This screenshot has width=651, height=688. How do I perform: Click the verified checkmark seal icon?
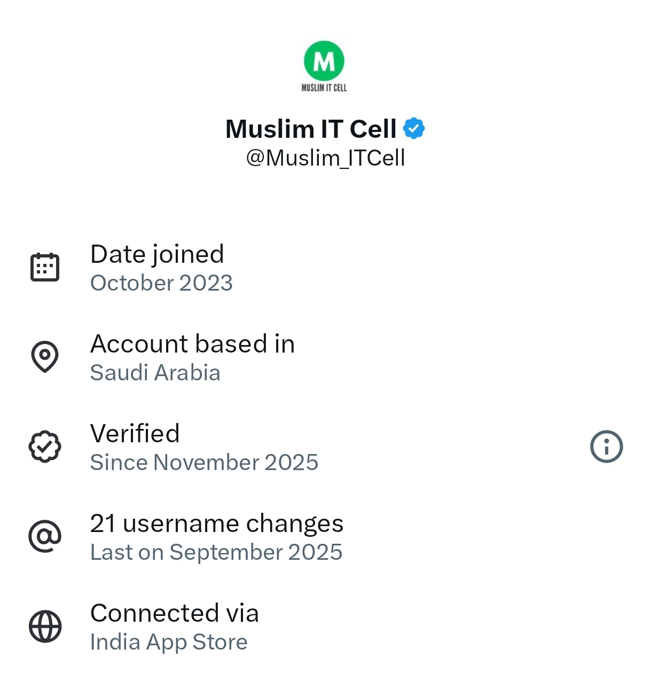click(45, 446)
